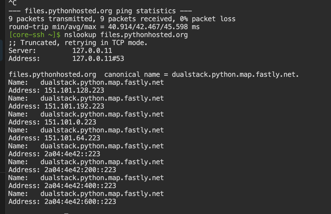Click the IPv6 address 2a04:4e42::223
Image resolution: width=331 pixels, height=214 pixels.
72,154
